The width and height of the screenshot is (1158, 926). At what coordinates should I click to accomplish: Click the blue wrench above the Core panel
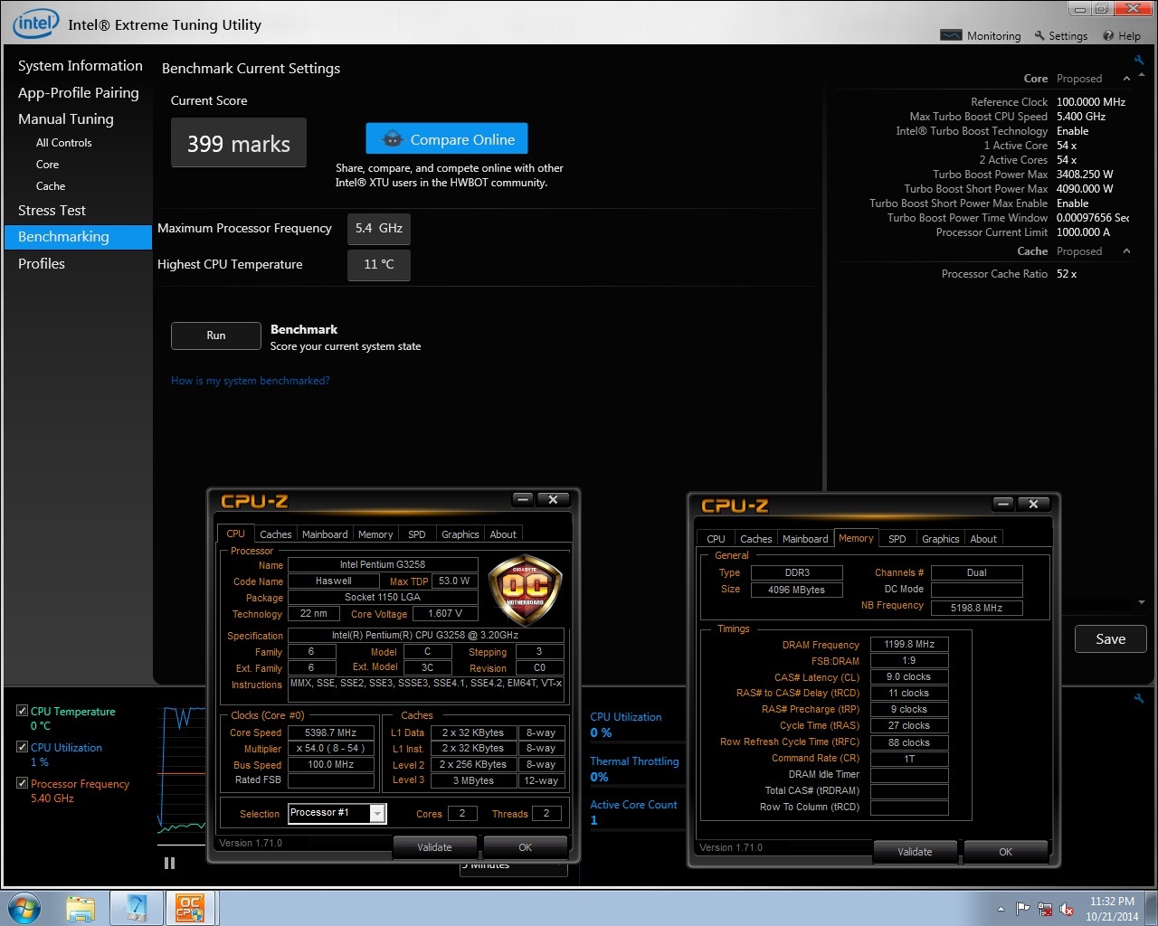click(1139, 61)
